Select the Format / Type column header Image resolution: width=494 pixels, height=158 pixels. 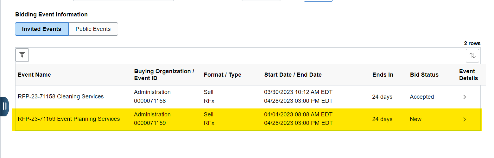point(222,75)
